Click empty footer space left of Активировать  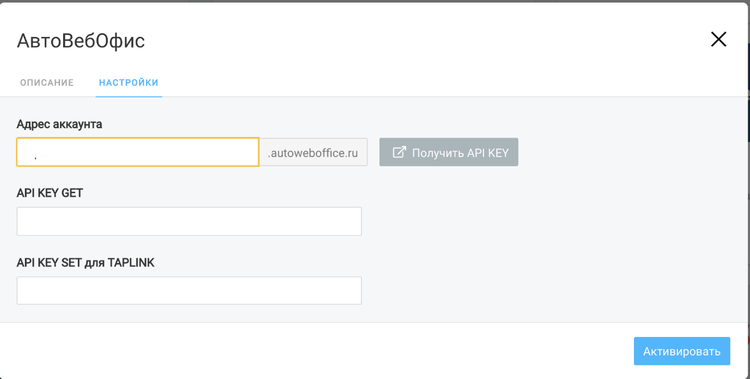[x=319, y=351]
